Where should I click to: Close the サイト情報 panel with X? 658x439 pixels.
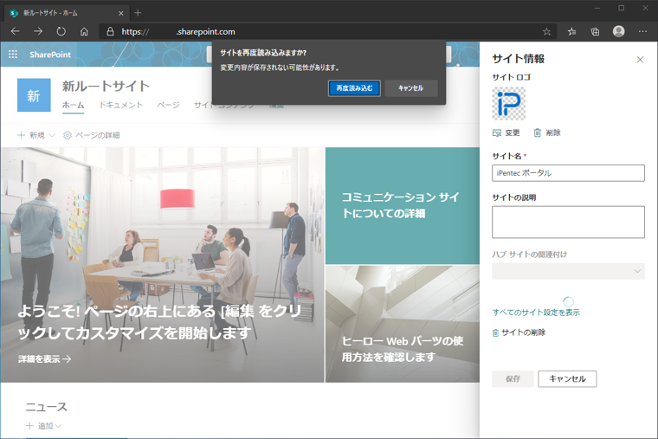point(640,60)
